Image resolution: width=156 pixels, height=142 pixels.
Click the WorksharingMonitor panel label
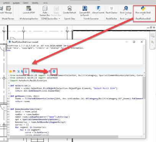29,19
